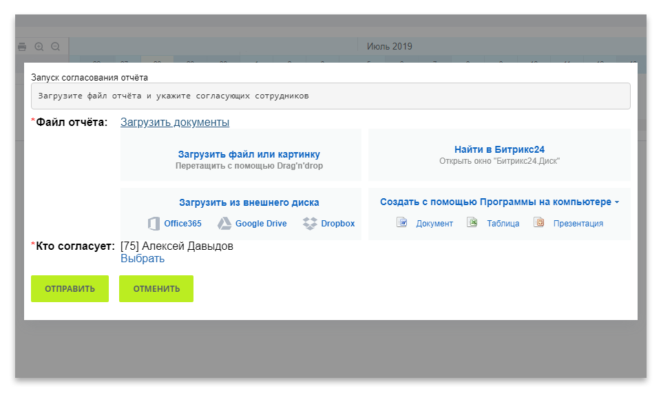Click the description text field
661x404 pixels.
click(330, 96)
